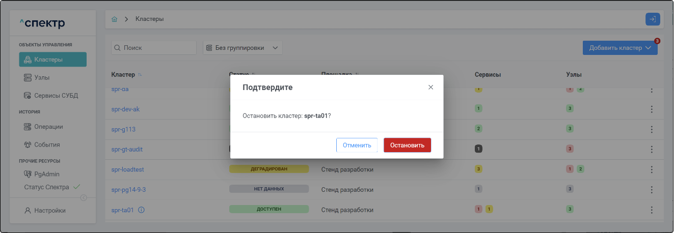
Task: Open the spr-g113 cluster link
Action: 123,129
